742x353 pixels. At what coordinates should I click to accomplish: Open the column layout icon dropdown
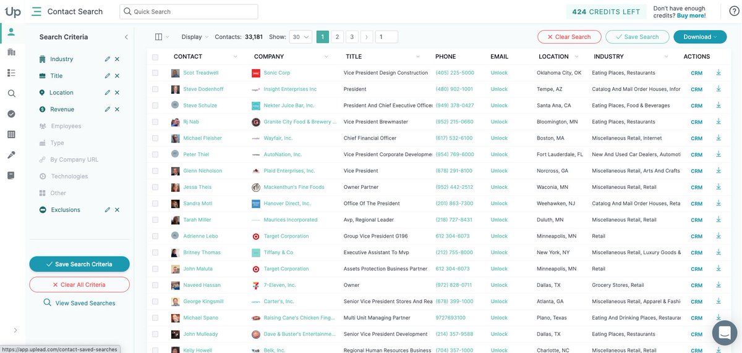pos(162,37)
